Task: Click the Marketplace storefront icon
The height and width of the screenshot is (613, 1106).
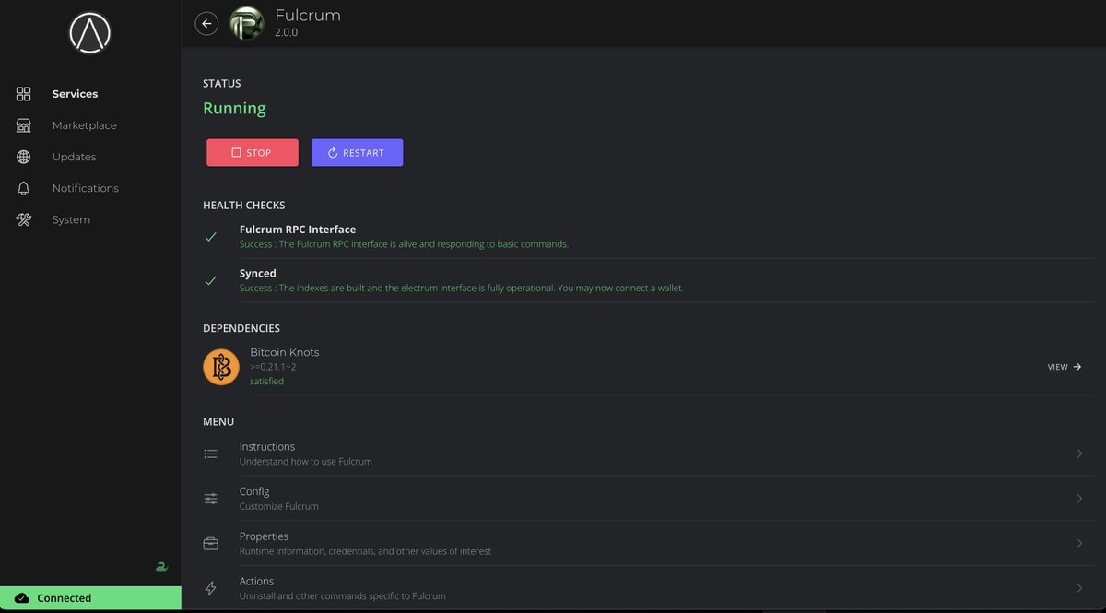Action: 24,125
